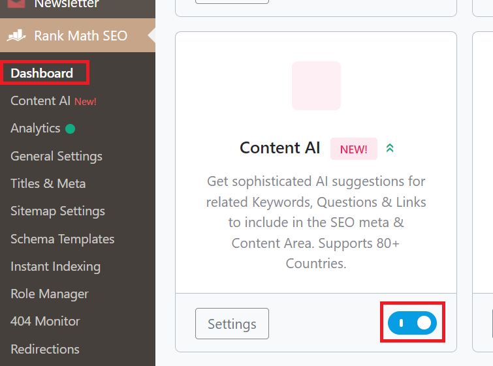Image resolution: width=493 pixels, height=366 pixels.
Task: Click the pink NEW! badge
Action: click(x=354, y=149)
